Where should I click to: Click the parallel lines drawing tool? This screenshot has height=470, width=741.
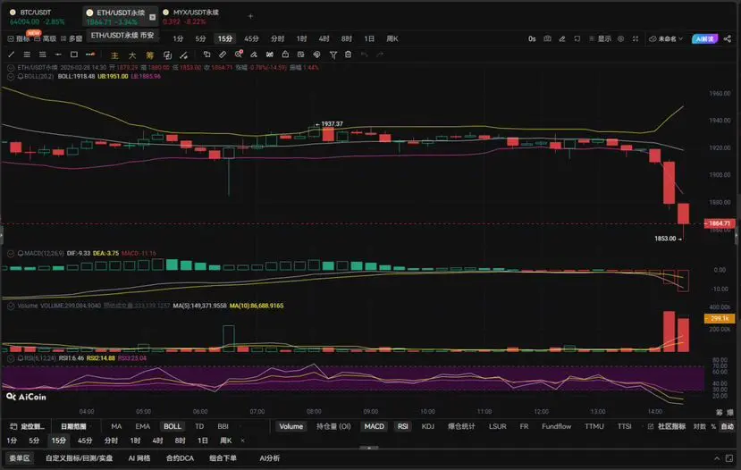point(27,55)
